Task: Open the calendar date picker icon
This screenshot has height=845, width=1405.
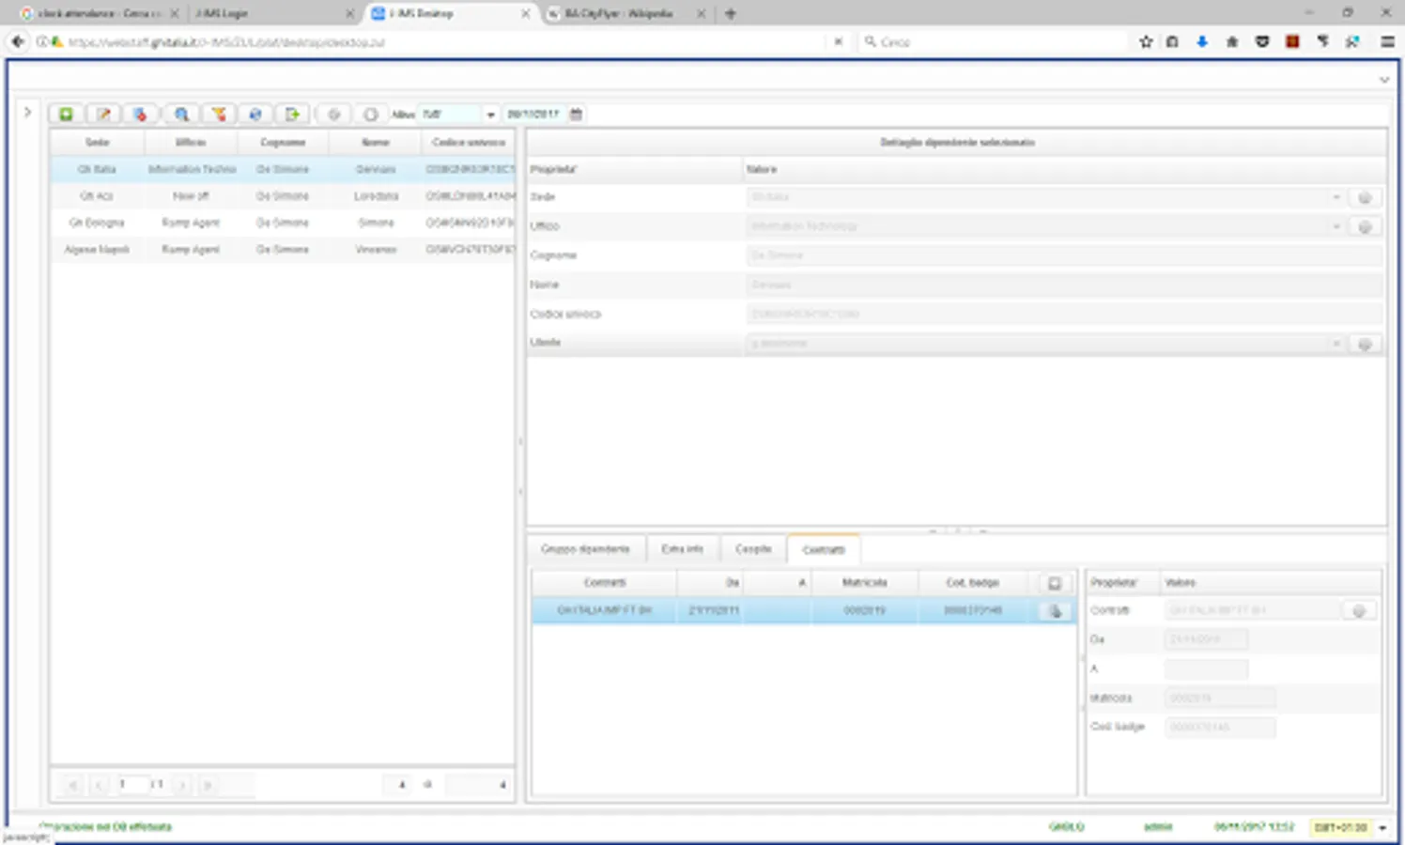Action: pos(577,115)
